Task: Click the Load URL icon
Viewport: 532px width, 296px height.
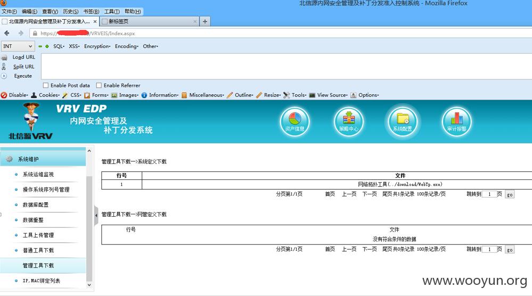Action: coord(4,57)
